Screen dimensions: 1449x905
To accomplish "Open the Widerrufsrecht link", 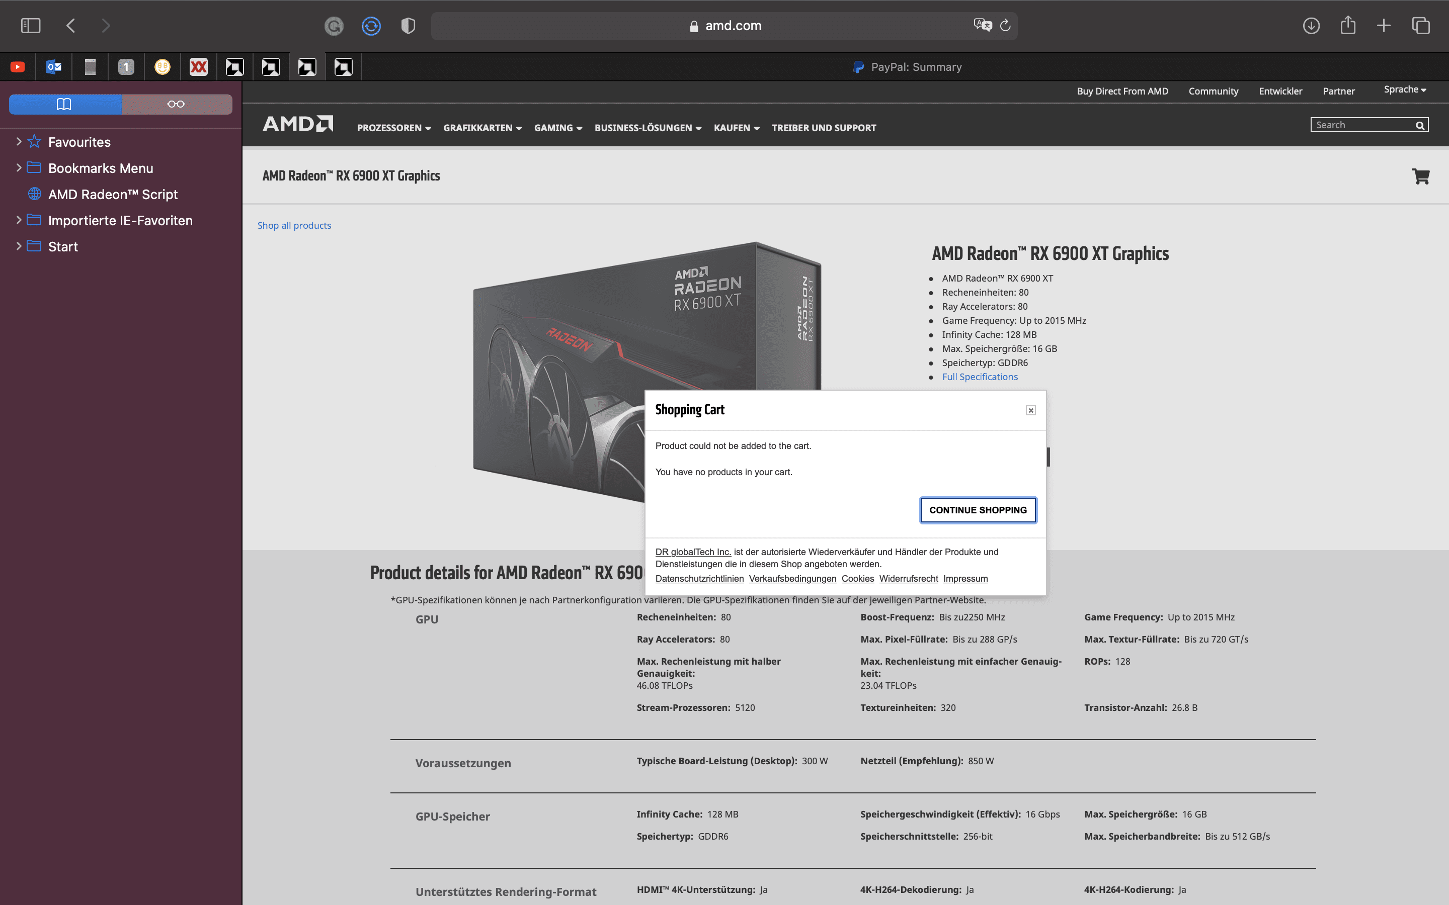I will coord(908,578).
